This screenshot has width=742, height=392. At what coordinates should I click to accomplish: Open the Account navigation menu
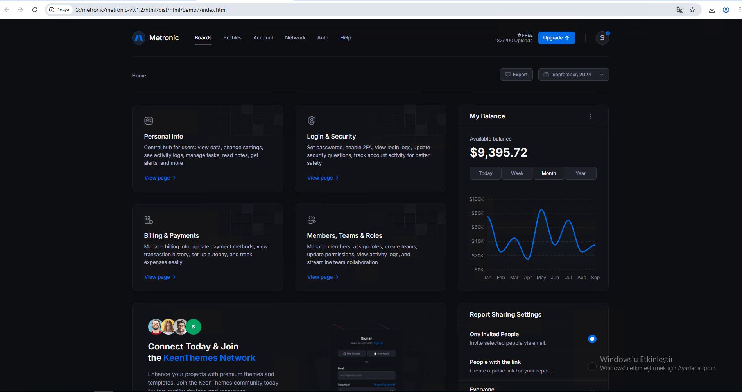263,38
